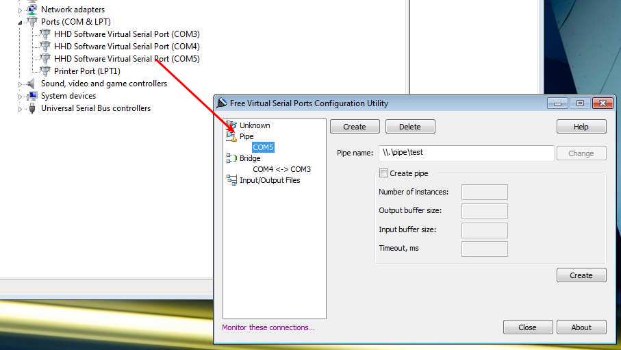
Task: Select COM5 under Pipe
Action: 263,147
